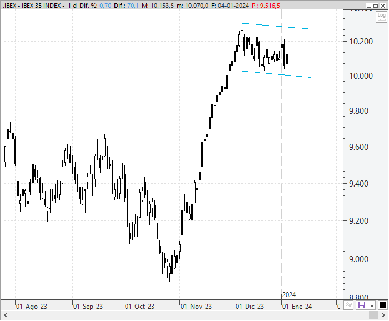Toggle the Log scale button
The image size is (389, 321).
point(381,17)
